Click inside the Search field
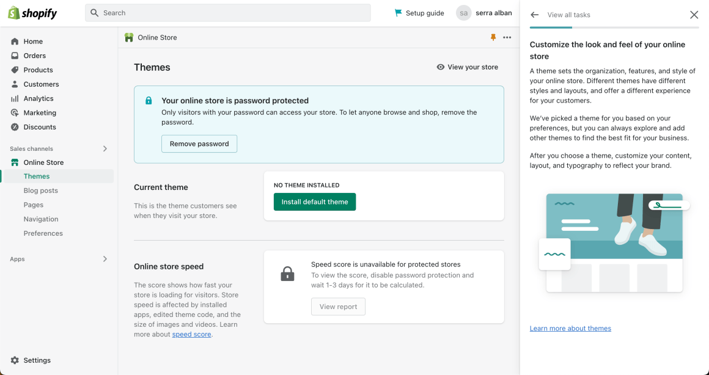 click(x=227, y=12)
